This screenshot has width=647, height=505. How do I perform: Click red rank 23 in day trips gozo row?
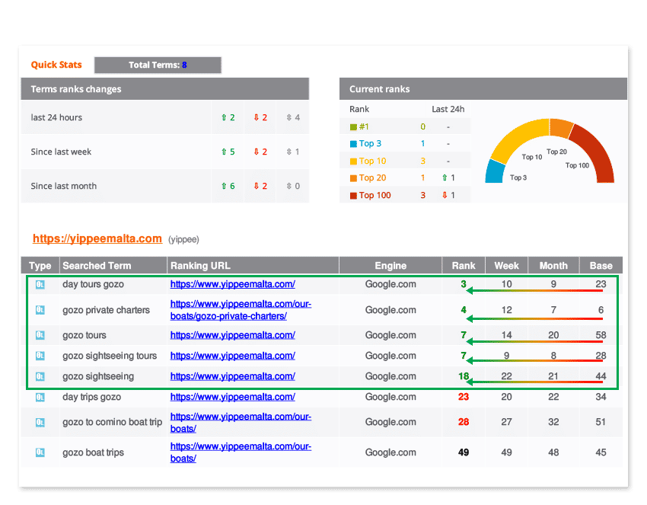pos(464,398)
